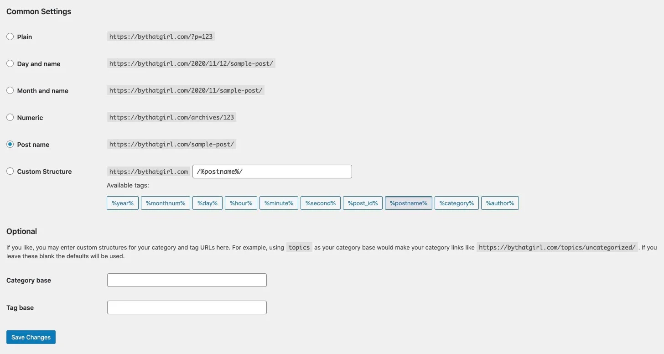Click inside the Category base field
Image resolution: width=664 pixels, height=354 pixels.
[187, 280]
